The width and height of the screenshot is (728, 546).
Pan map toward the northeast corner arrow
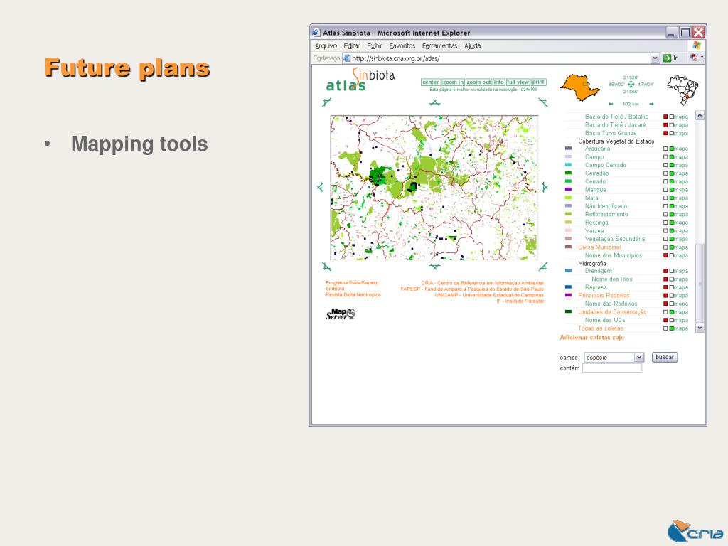543,102
